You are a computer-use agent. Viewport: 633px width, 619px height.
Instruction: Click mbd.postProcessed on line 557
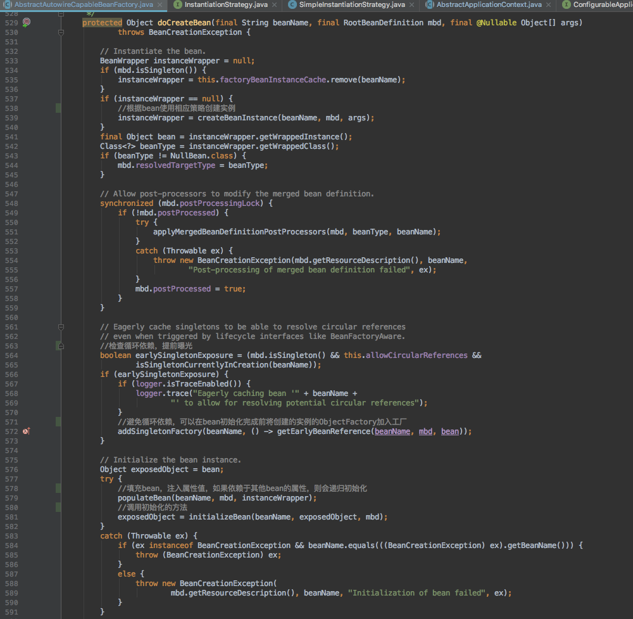point(173,289)
